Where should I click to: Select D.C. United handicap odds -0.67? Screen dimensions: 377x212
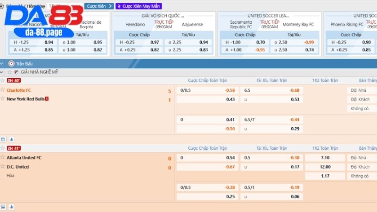pos(207,167)
